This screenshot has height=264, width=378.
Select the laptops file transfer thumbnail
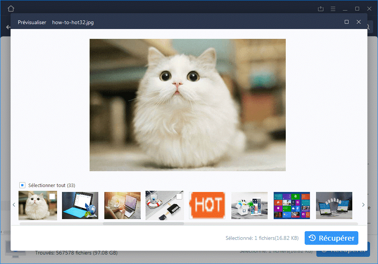tap(334, 206)
